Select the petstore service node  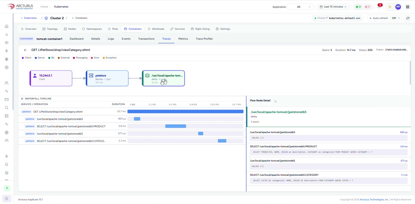[107, 78]
